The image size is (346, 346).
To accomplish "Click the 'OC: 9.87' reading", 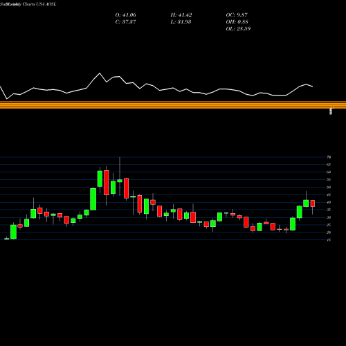I will (237, 15).
